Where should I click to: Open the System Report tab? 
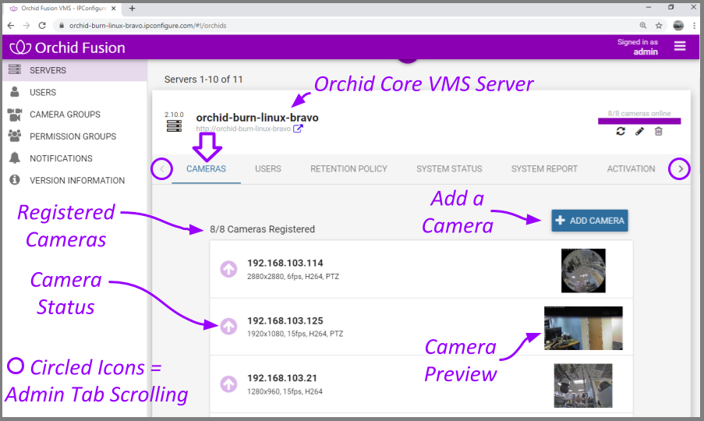(x=544, y=168)
